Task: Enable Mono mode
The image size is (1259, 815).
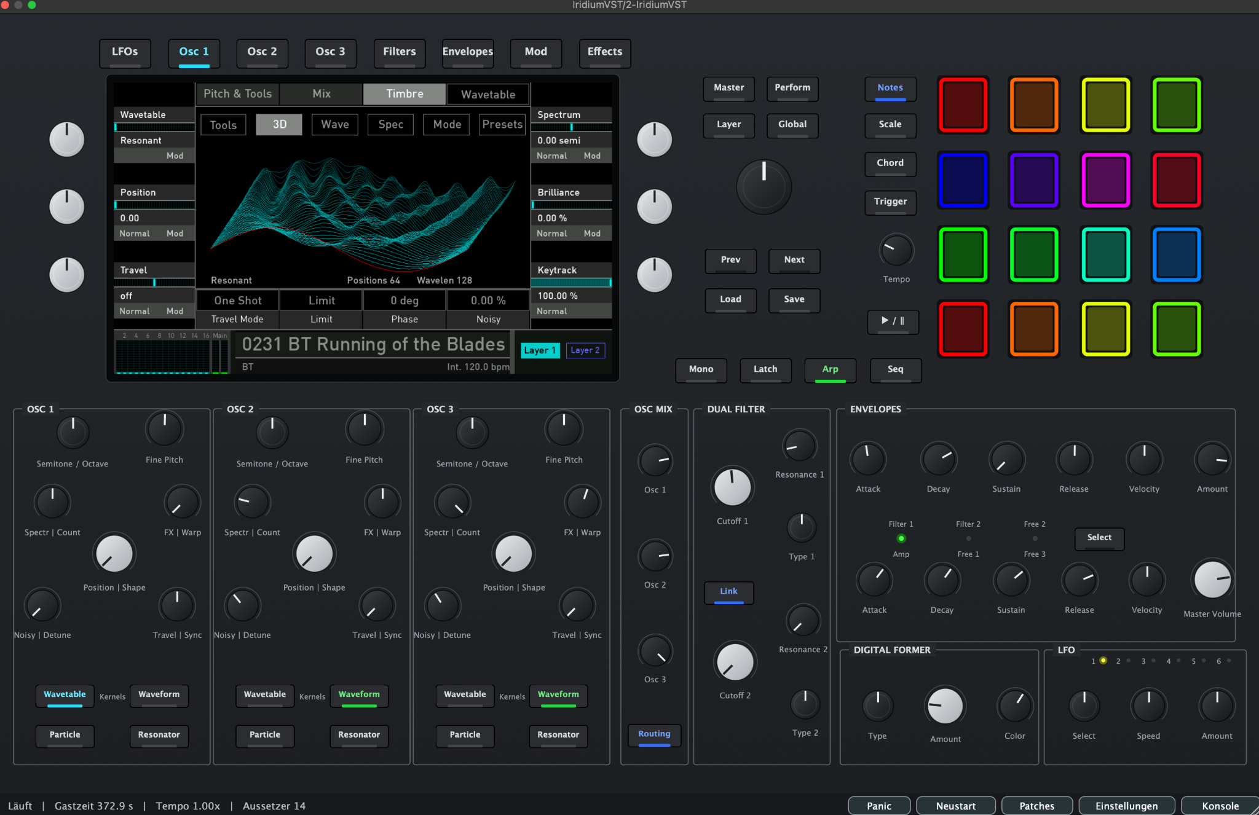Action: coord(701,370)
